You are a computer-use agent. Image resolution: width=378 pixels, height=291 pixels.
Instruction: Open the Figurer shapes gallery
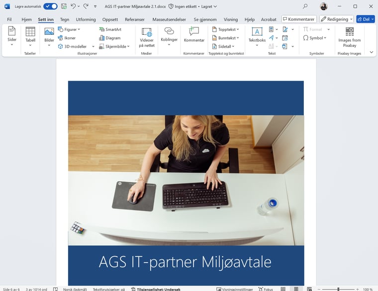point(69,29)
